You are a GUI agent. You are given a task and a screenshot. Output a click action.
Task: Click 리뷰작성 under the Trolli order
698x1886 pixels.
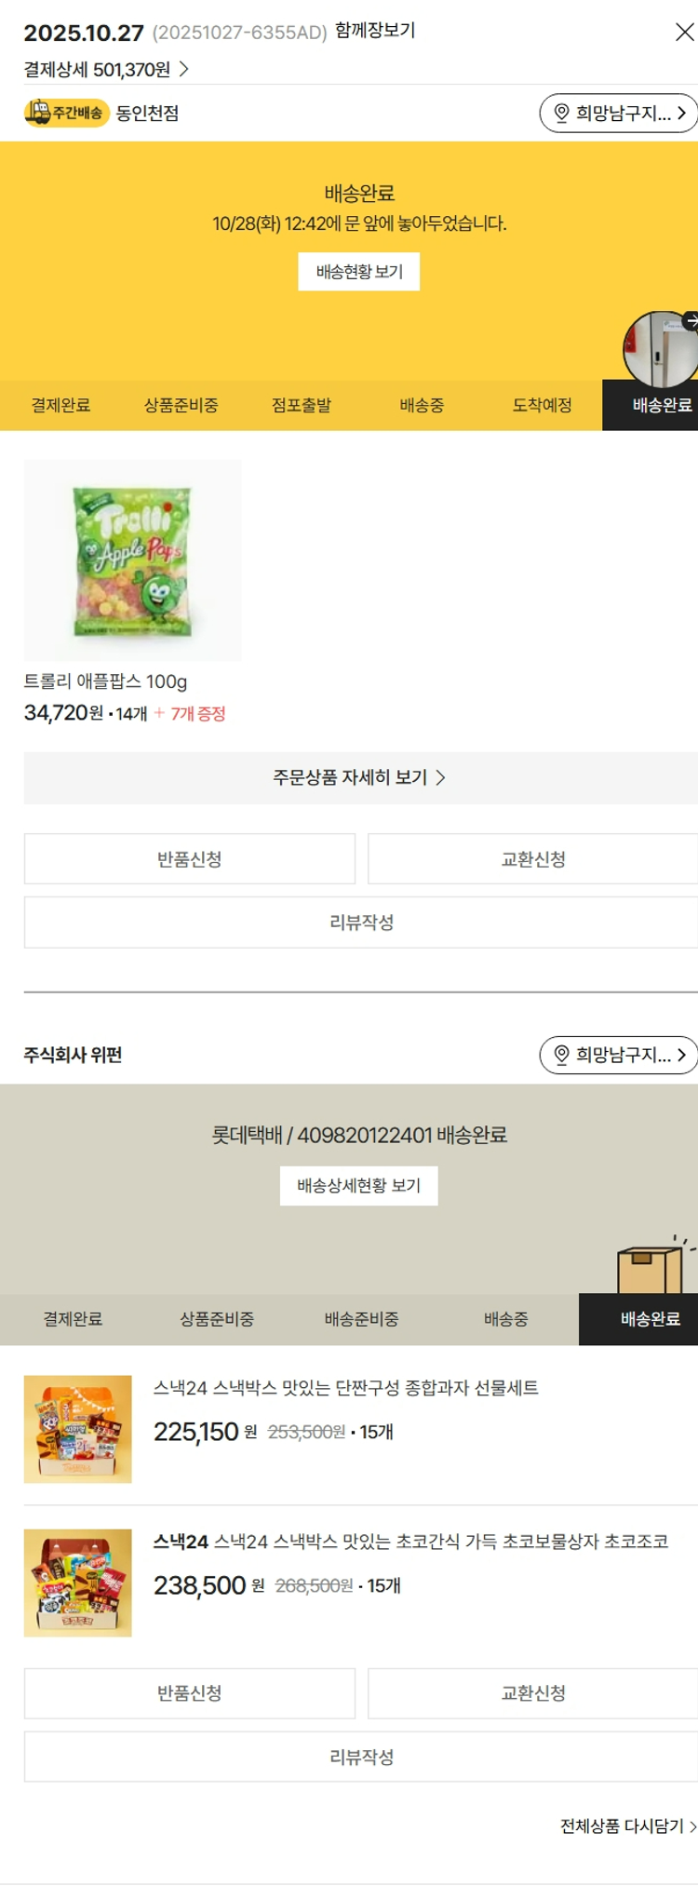pos(361,923)
